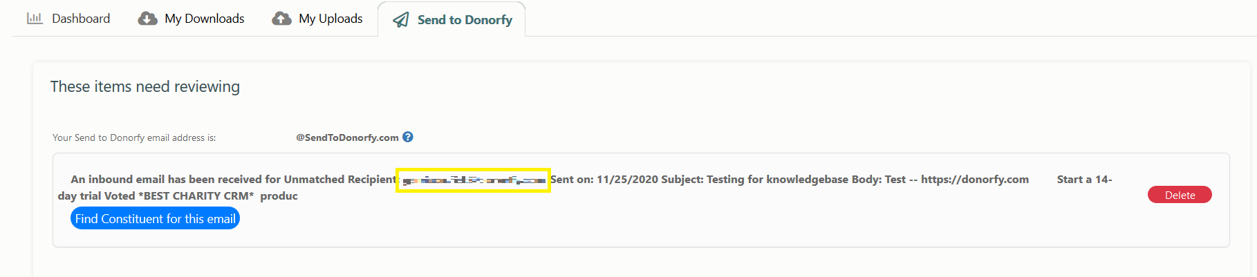1257x277 pixels.
Task: Switch to the Dashboard tab
Action: coord(68,19)
